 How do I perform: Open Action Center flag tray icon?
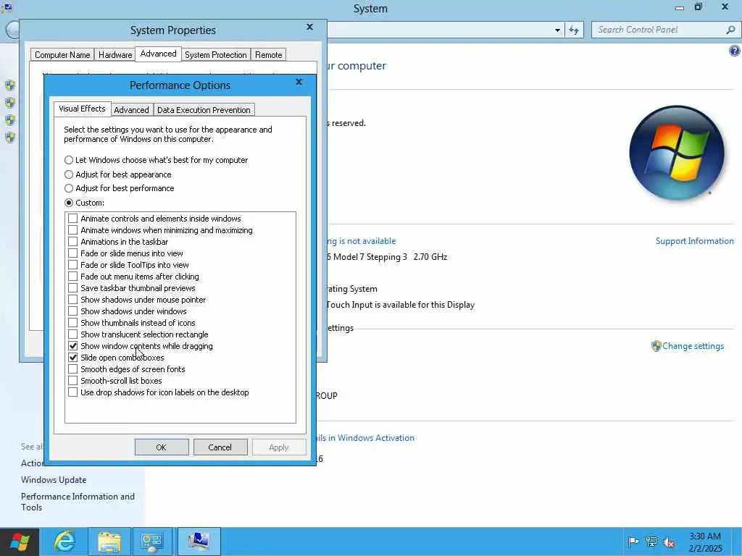click(x=633, y=542)
